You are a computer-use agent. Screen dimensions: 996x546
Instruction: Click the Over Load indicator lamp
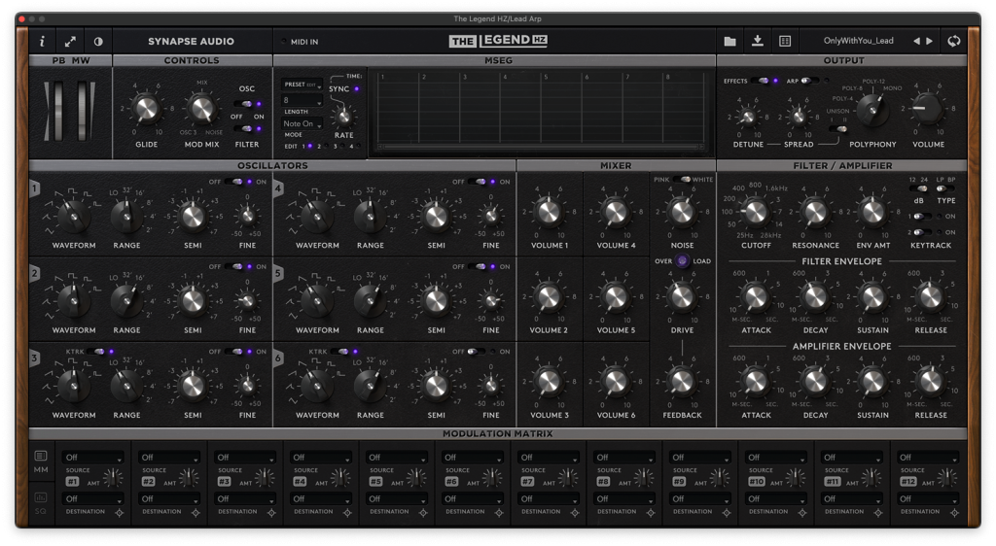click(x=682, y=260)
